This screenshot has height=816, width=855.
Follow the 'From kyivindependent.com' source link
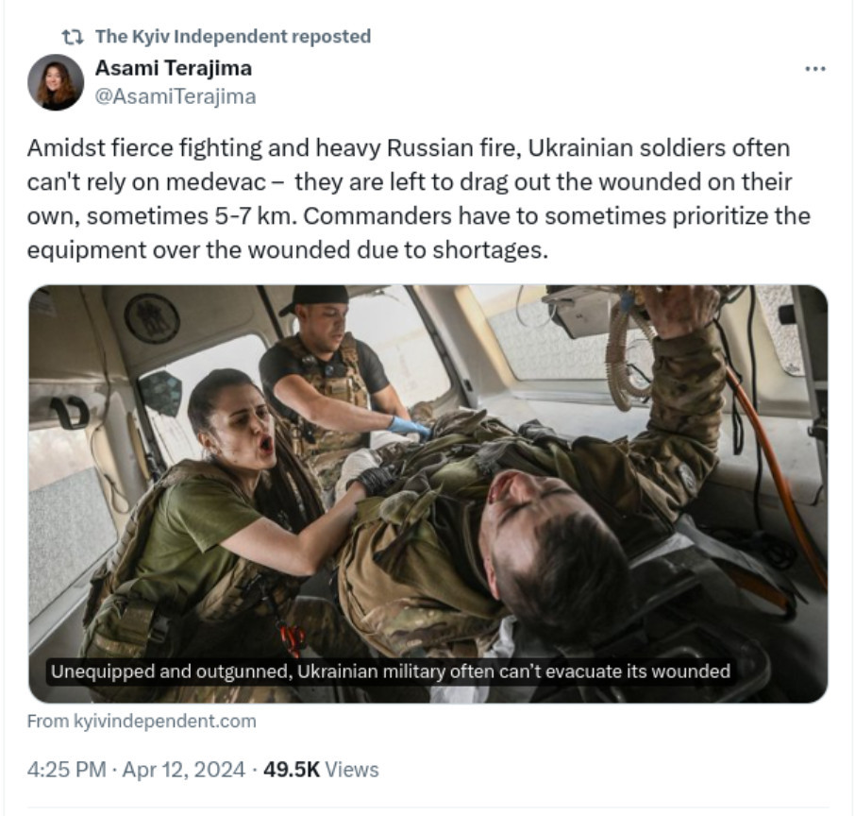click(142, 721)
